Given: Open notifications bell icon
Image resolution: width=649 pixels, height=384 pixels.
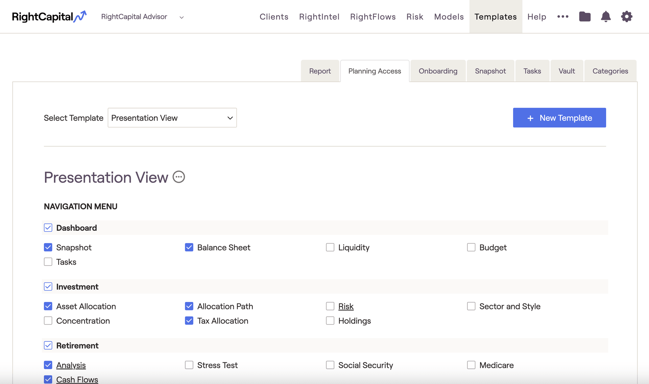Looking at the screenshot, I should pos(606,17).
